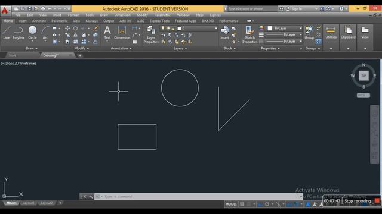382x214 pixels.
Task: Toggle grid display in status bar
Action: tap(242, 204)
